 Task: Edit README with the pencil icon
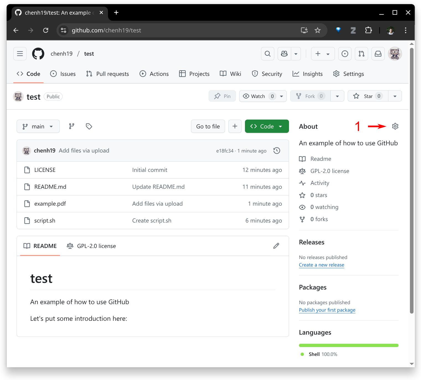point(276,246)
